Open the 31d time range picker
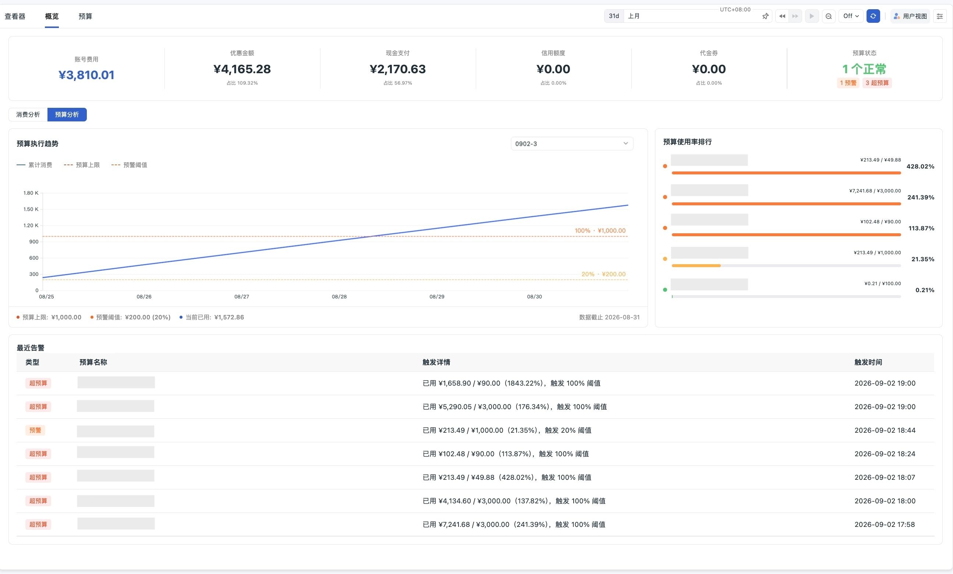This screenshot has height=574, width=953. click(614, 16)
